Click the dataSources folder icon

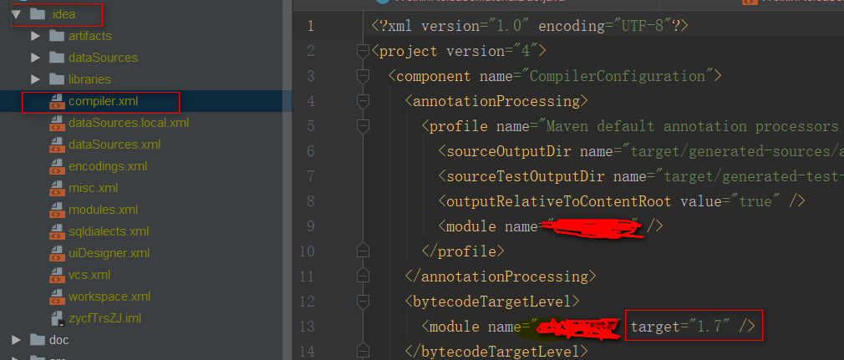[x=57, y=58]
